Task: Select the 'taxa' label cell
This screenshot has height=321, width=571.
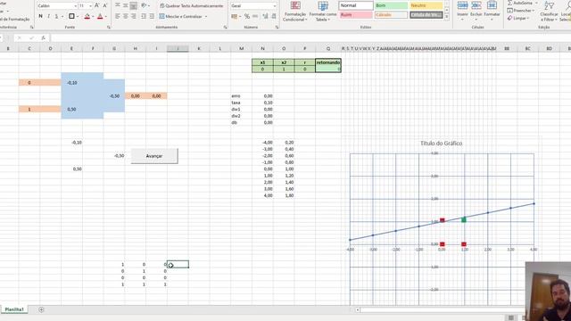Action: pos(236,103)
